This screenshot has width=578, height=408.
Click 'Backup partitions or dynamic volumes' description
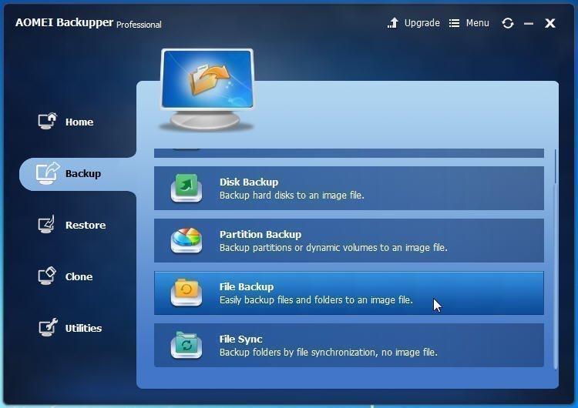click(333, 247)
